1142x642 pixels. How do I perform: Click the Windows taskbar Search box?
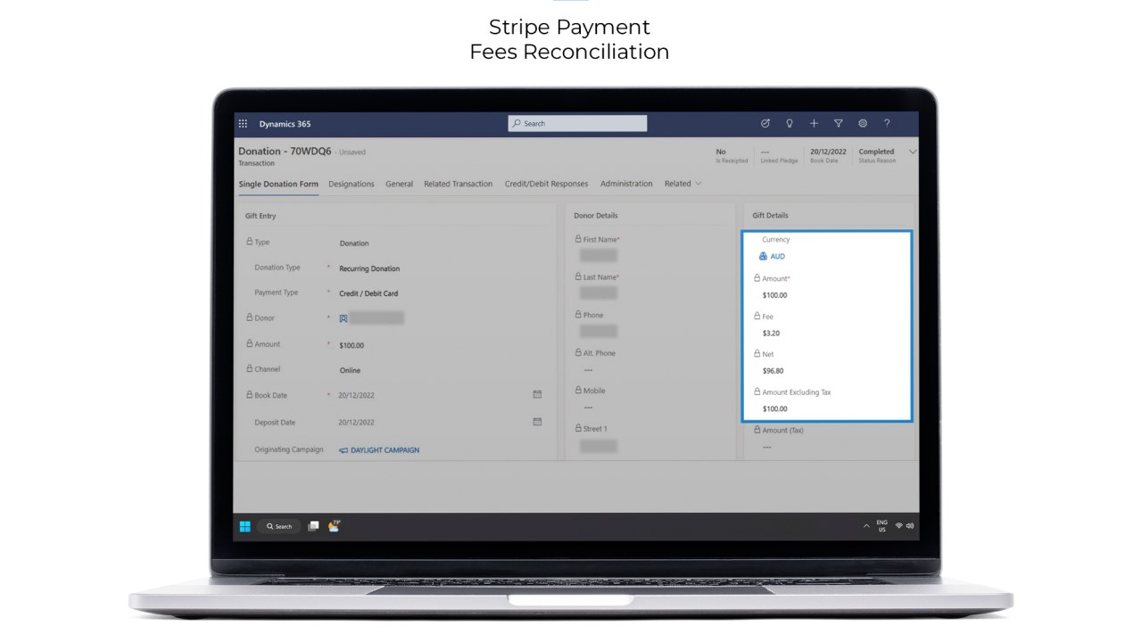tap(279, 526)
